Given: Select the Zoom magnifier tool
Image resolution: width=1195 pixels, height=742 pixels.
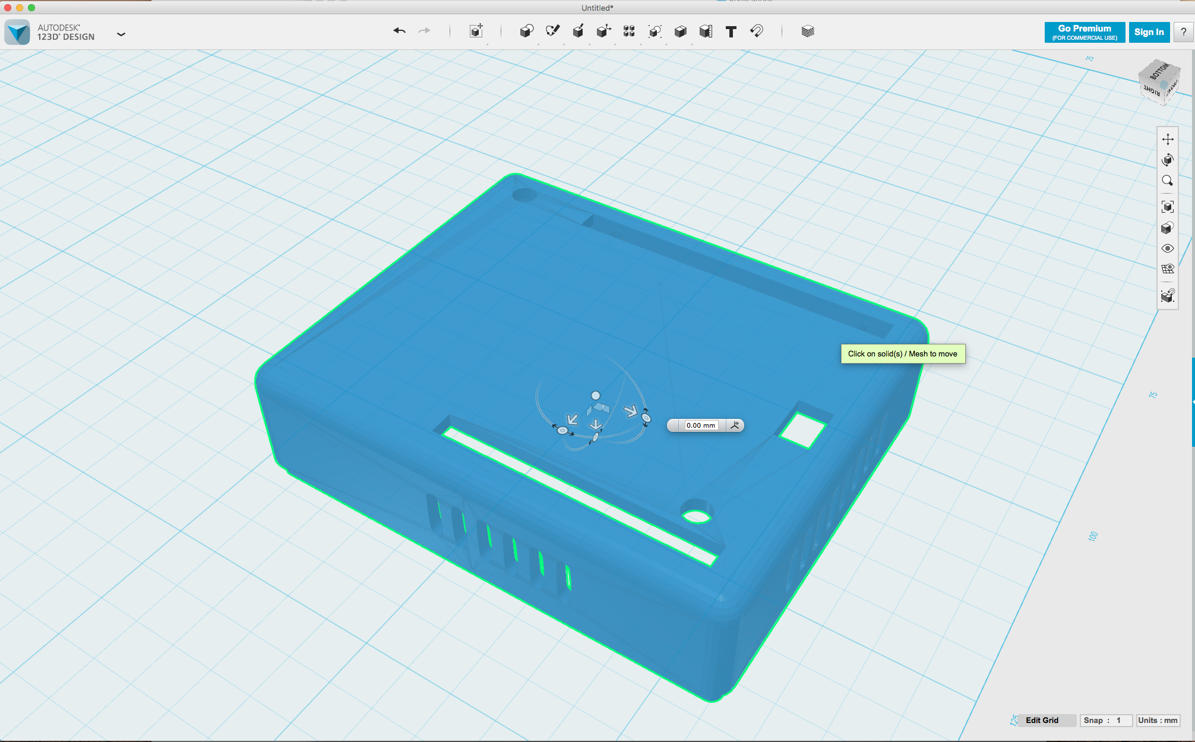Looking at the screenshot, I should pos(1168,181).
